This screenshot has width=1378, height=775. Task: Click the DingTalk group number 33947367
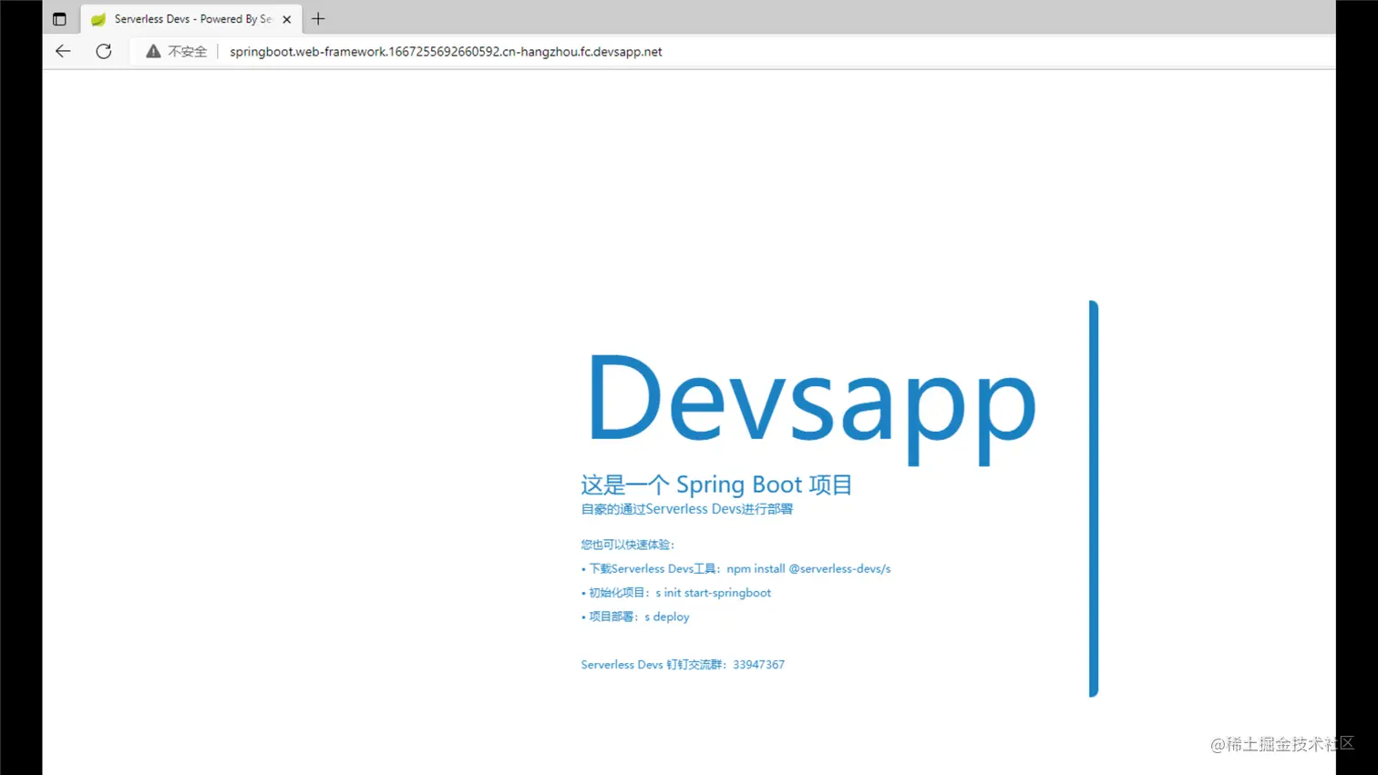[x=760, y=664]
